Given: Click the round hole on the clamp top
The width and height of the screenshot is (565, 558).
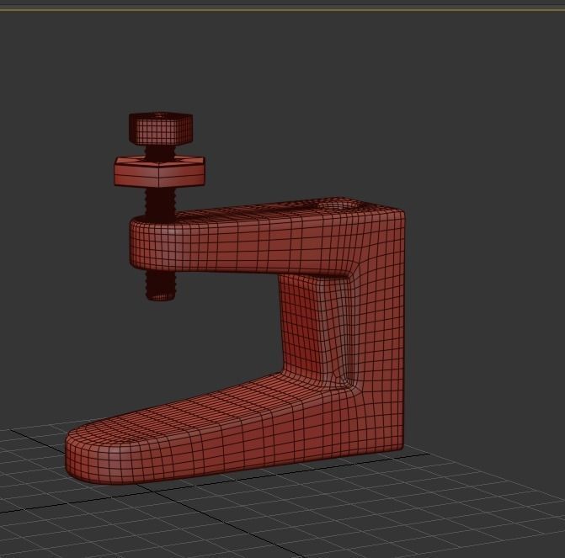Looking at the screenshot, I should [338, 205].
